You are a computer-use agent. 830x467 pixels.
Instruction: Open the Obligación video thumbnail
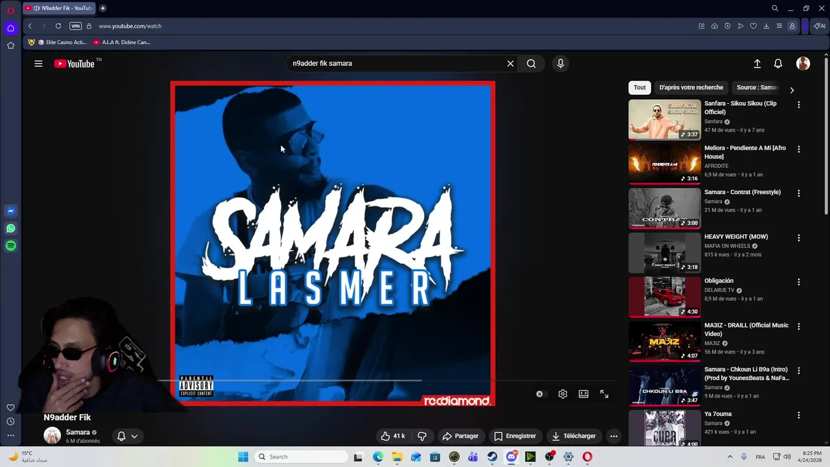coord(665,297)
